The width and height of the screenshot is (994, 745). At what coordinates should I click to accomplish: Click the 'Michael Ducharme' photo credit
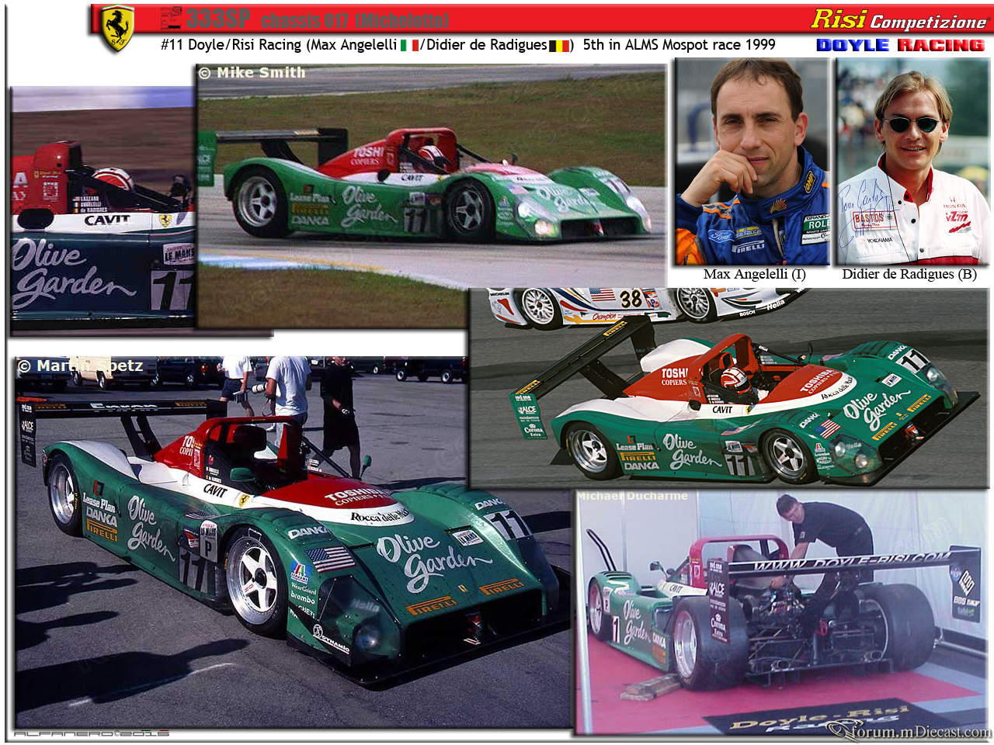coord(632,496)
